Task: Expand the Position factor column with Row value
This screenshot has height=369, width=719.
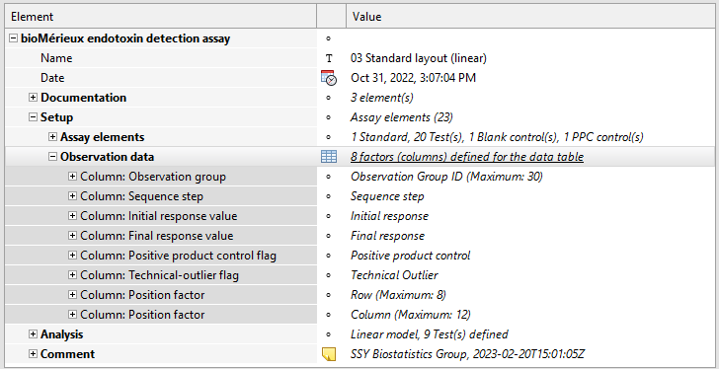Action: coord(72,294)
